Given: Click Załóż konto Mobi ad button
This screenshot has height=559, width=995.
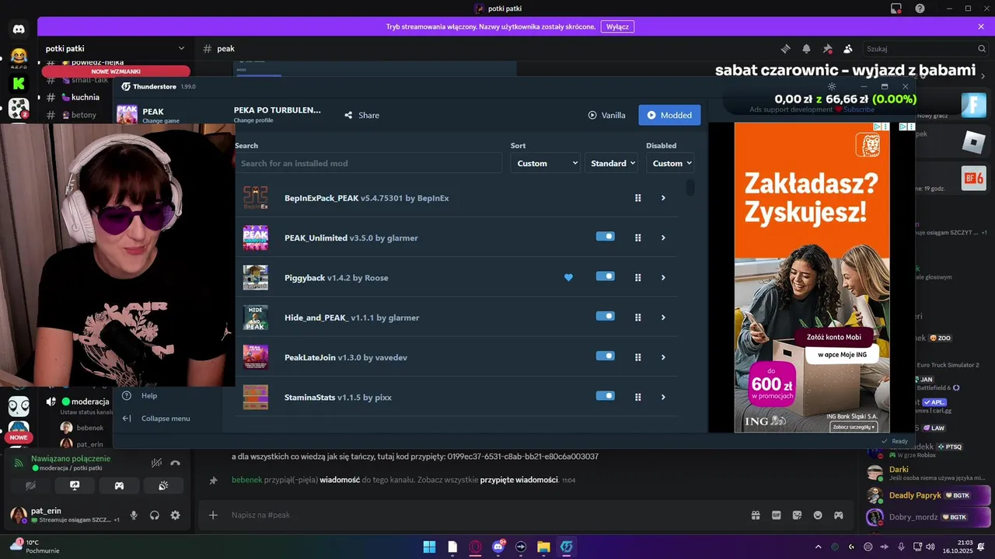Looking at the screenshot, I should click(x=833, y=337).
